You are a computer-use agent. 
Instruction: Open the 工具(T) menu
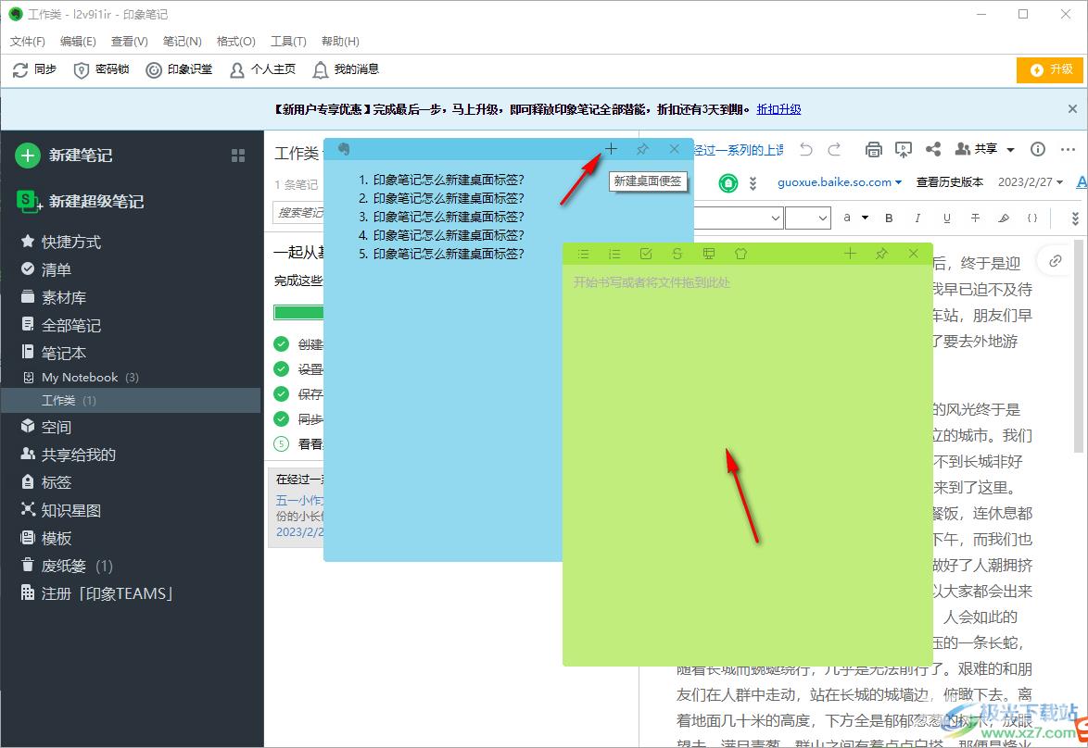[288, 41]
